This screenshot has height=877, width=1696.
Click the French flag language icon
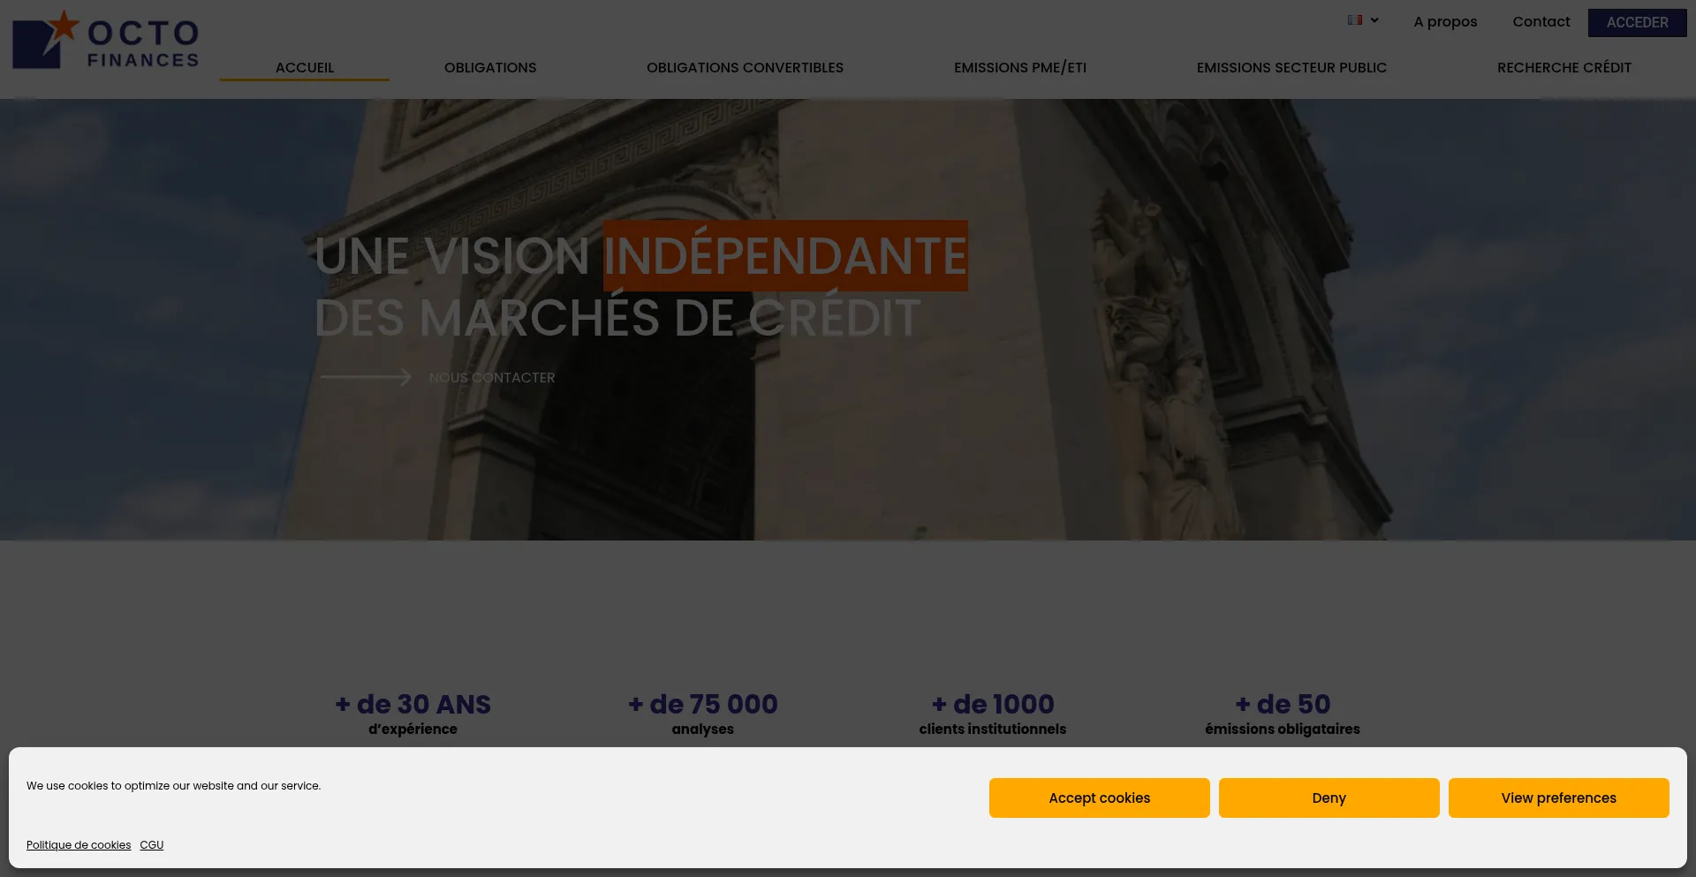[1355, 19]
